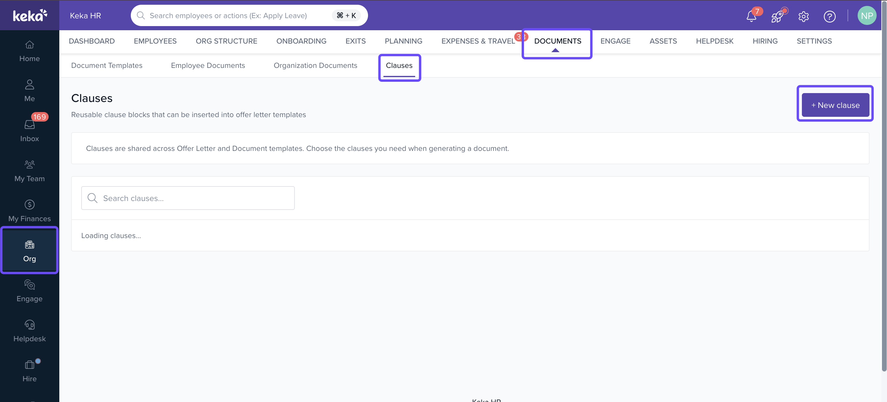Viewport: 887px width, 402px height.
Task: Click the Search clauses input field
Action: pyautogui.click(x=188, y=198)
